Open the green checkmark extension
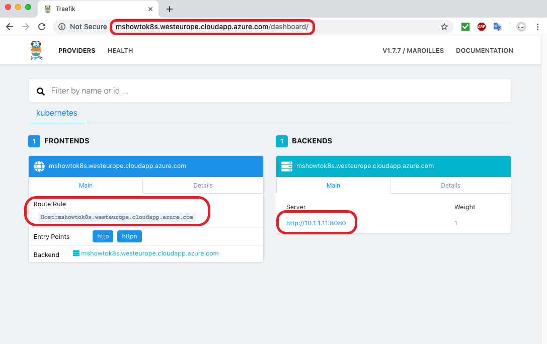The height and width of the screenshot is (344, 547). 465,27
